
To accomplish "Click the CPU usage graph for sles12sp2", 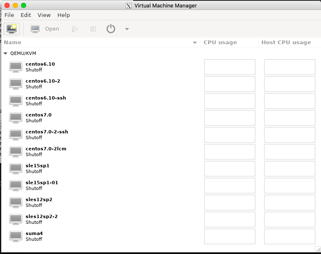I will pos(230,202).
